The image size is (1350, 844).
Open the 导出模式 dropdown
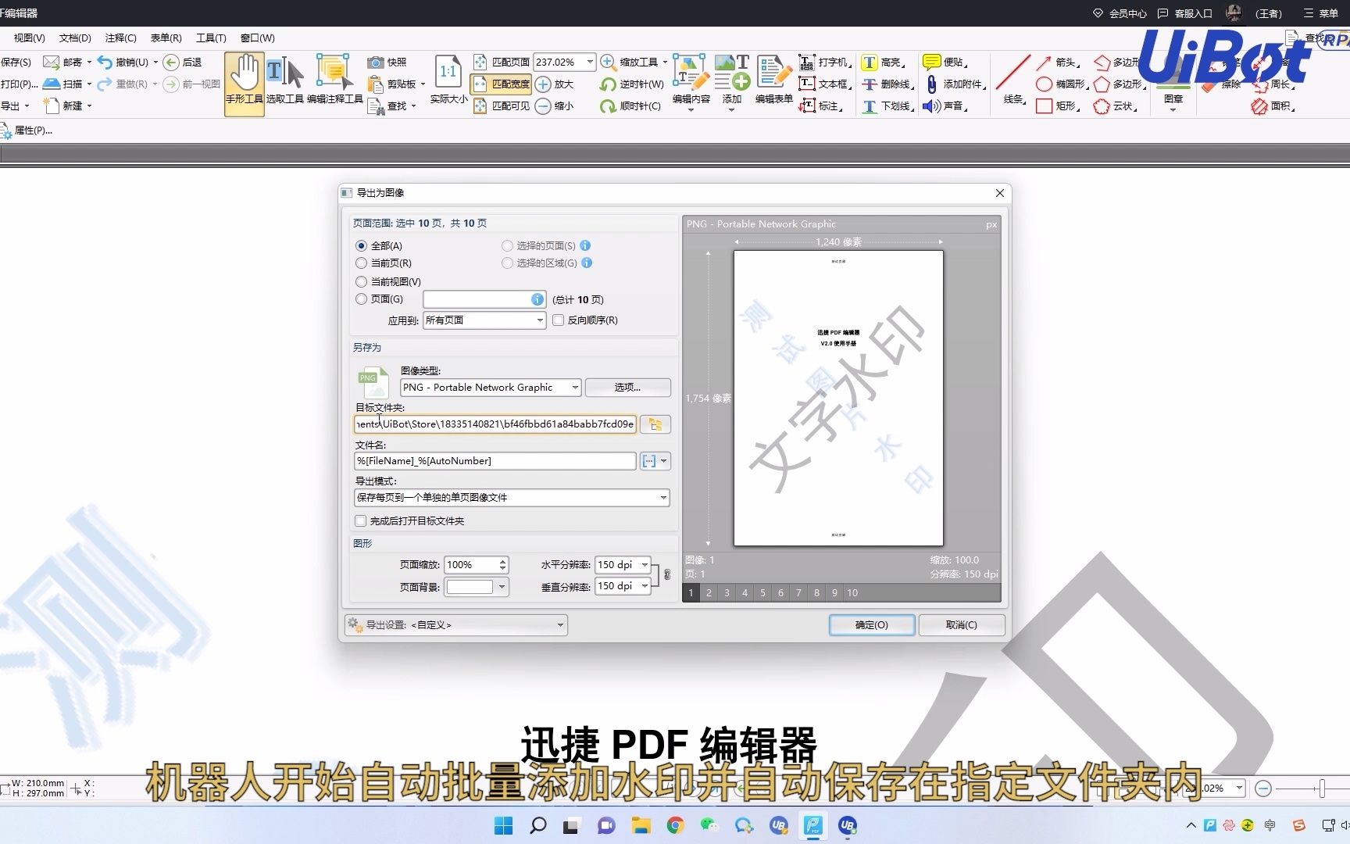point(512,497)
